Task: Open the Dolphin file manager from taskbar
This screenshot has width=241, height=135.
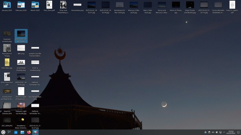Action: [22, 132]
